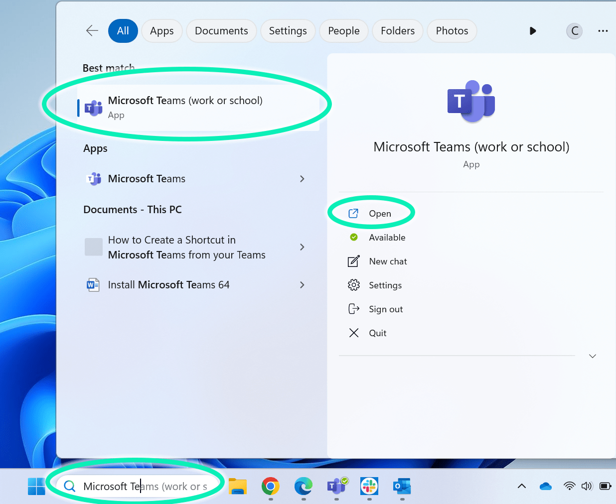Image resolution: width=616 pixels, height=504 pixels.
Task: Click the Microsoft Teams logo in the preview panel
Action: [470, 100]
